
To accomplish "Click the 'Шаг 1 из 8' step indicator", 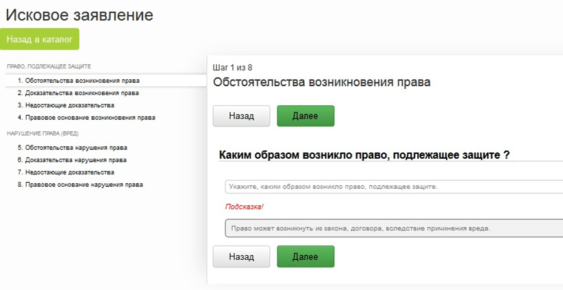I will click(x=232, y=68).
